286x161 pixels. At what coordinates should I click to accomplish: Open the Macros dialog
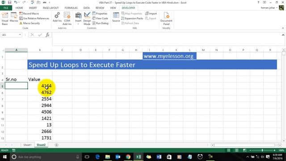pos(14,17)
